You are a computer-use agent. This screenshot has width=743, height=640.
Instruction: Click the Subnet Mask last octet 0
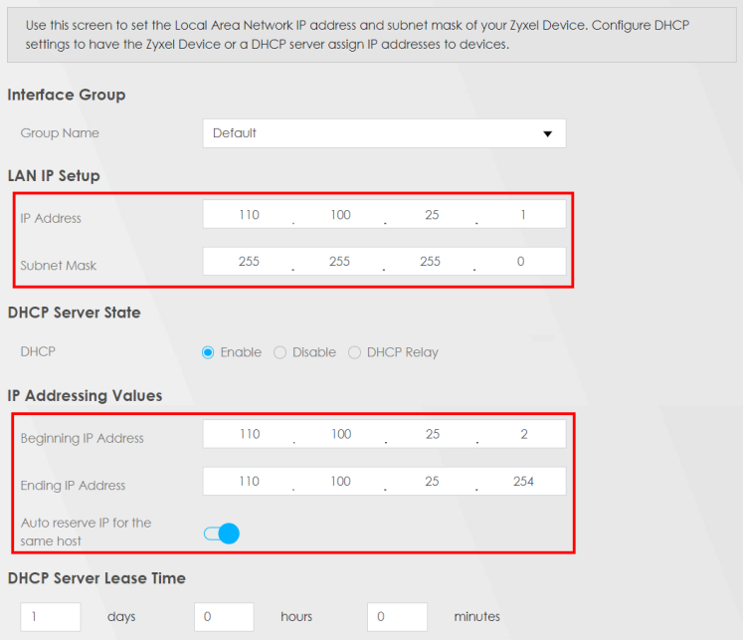point(521,261)
